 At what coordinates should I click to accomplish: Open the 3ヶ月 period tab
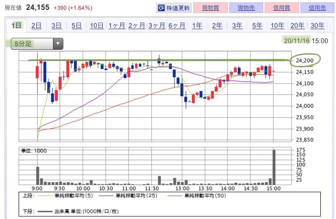[157, 26]
